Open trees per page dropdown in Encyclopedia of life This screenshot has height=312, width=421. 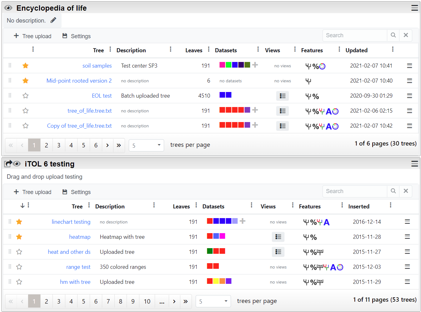click(146, 146)
